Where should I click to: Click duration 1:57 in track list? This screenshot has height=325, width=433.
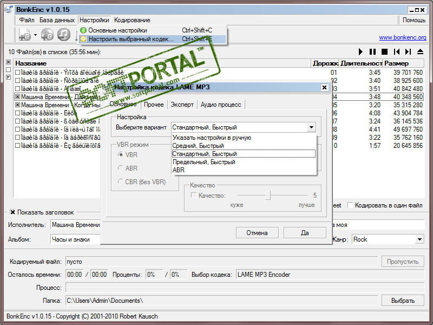pyautogui.click(x=375, y=145)
